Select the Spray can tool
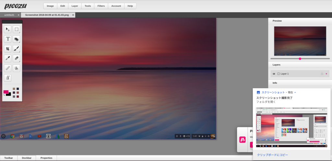 (8, 78)
